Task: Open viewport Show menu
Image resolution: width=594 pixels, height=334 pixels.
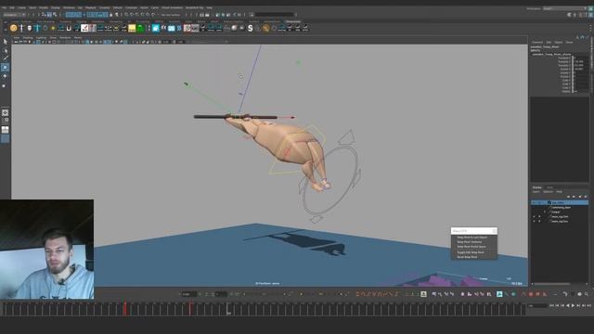Action: tap(53, 38)
